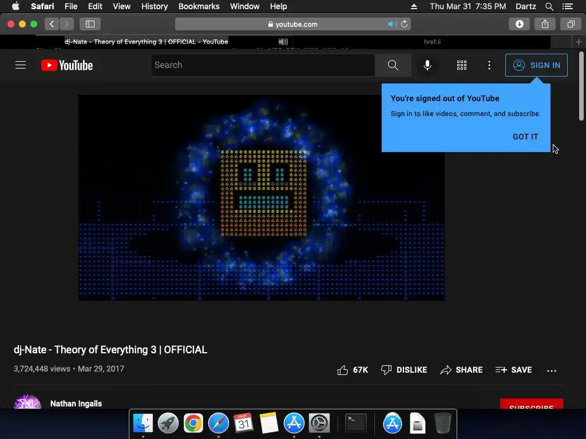This screenshot has height=439, width=586.
Task: Click the Nathan Ingalls channel avatar
Action: pyautogui.click(x=27, y=402)
